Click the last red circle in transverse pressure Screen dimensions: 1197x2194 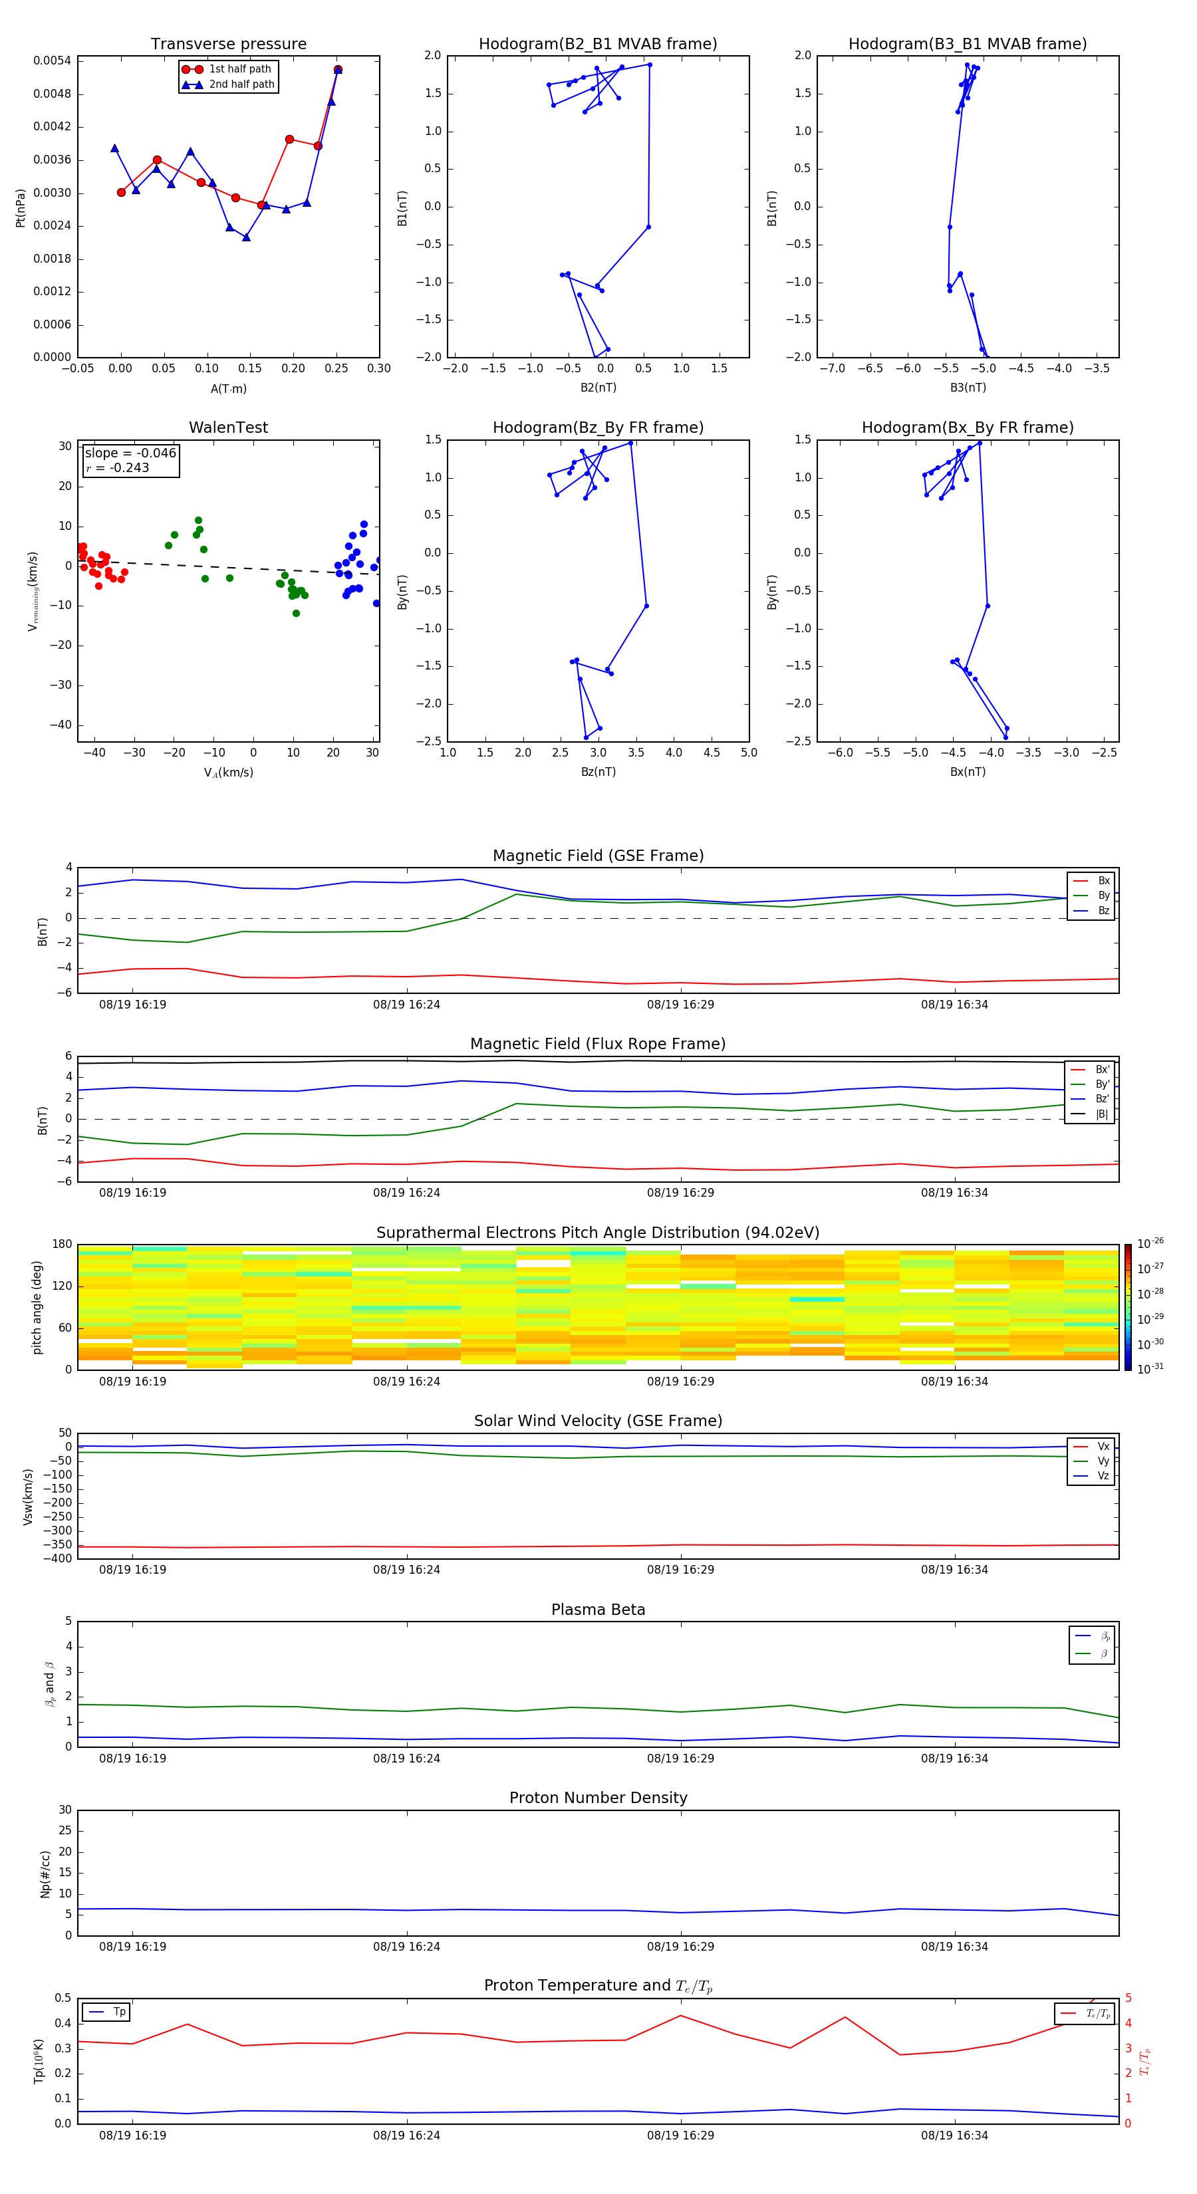click(338, 70)
